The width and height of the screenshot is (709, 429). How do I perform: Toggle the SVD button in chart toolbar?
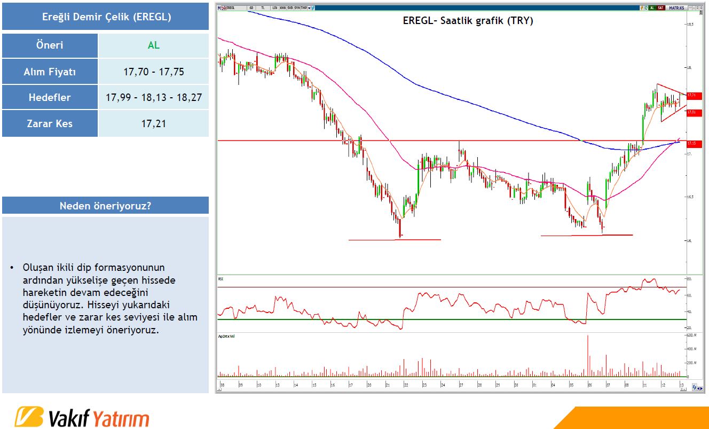tap(290, 8)
